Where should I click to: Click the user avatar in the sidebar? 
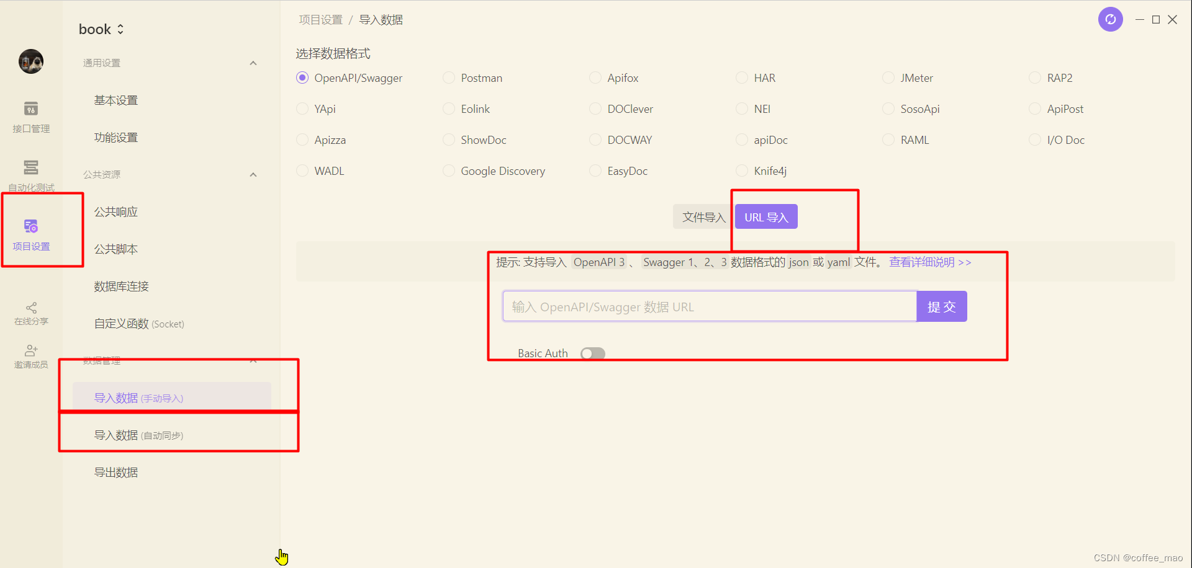pyautogui.click(x=30, y=61)
